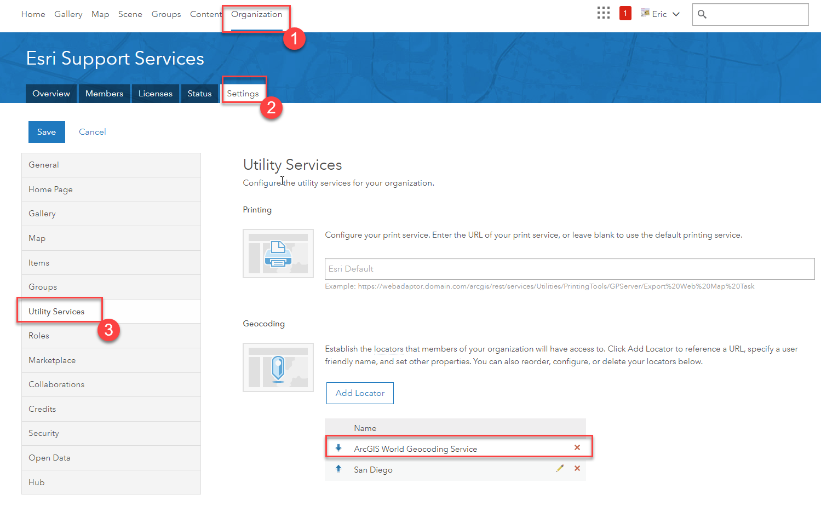Viewport: 821px width, 506px height.
Task: Delete the ArcGIS World Geocoding Service locator
Action: click(x=577, y=447)
